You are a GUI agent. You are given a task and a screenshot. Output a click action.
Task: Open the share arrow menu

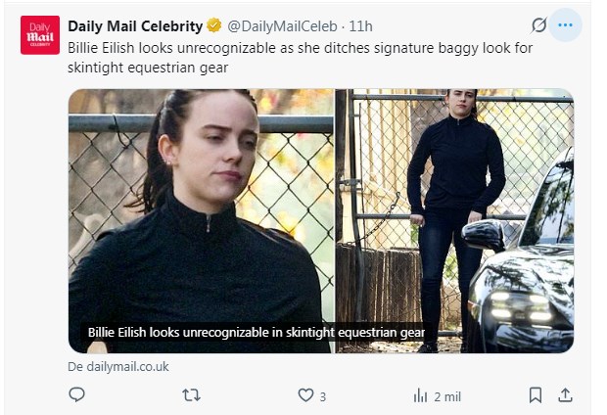click(564, 395)
